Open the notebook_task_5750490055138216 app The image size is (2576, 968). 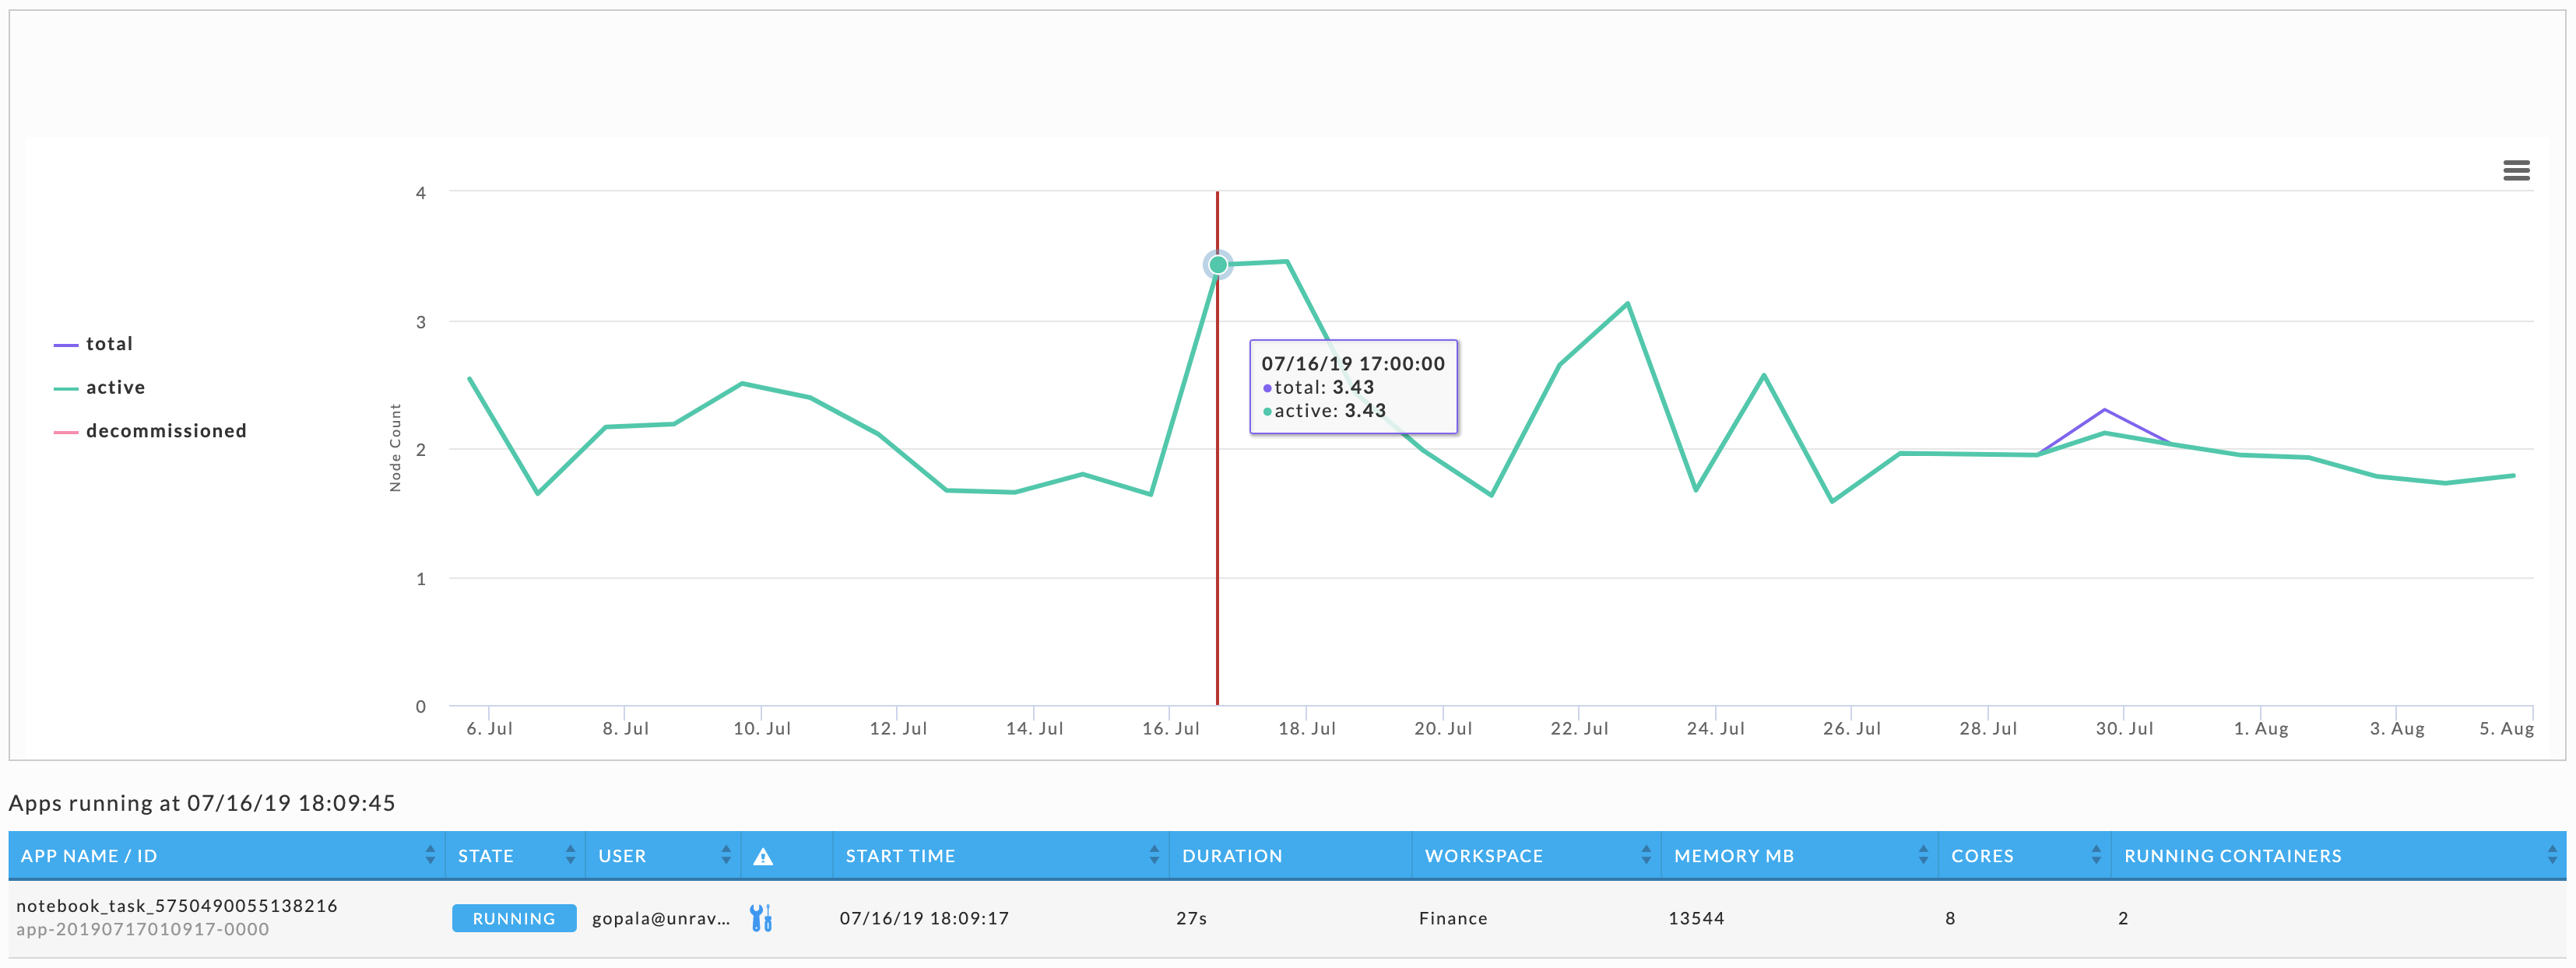pyautogui.click(x=177, y=906)
